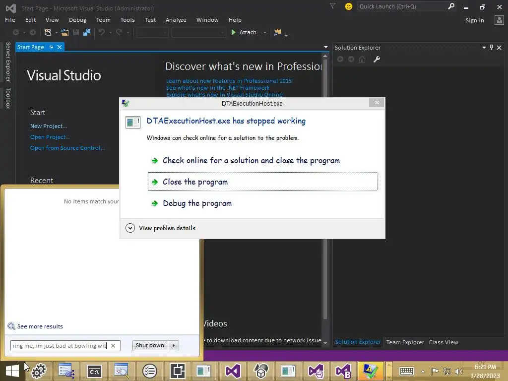The height and width of the screenshot is (381, 508).
Task: Open the New Project dropdown arrow
Action: pyautogui.click(x=57, y=32)
